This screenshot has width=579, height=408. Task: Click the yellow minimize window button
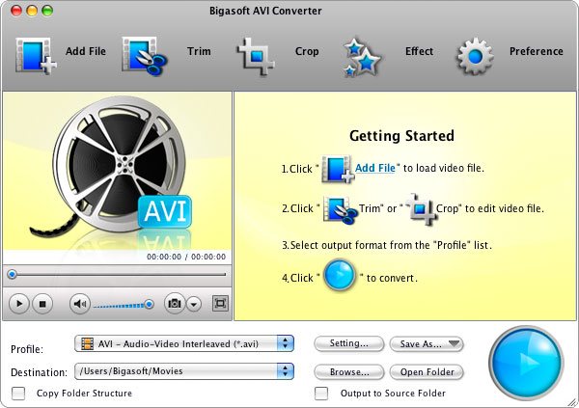click(32, 11)
